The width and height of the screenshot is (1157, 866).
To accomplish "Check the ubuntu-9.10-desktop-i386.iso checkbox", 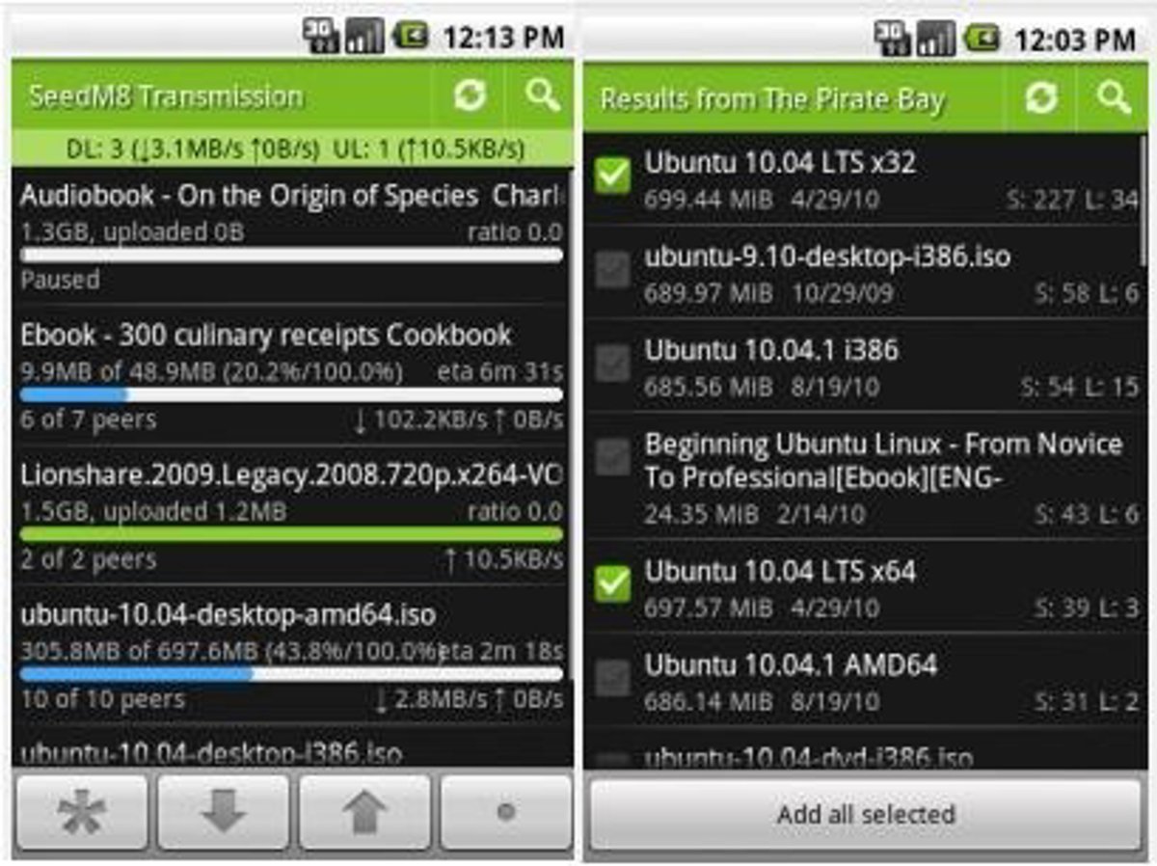I will tap(612, 271).
